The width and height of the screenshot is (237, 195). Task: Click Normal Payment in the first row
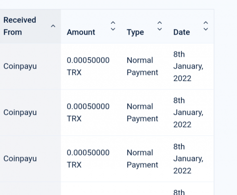(142, 66)
